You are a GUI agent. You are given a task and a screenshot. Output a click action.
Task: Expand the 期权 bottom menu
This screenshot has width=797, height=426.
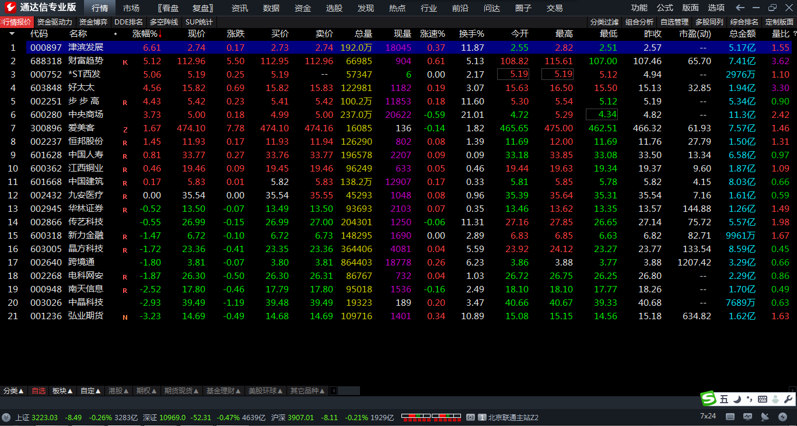(146, 391)
